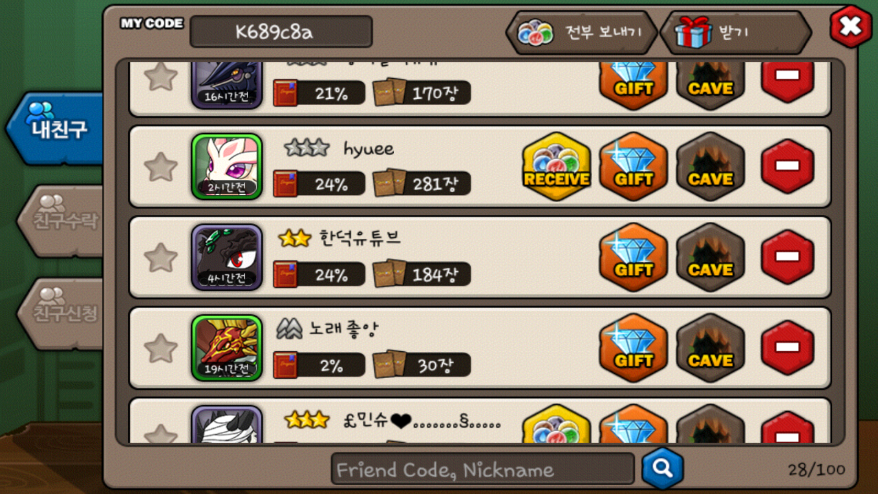Visit the CAVE of 노래좋앙
This screenshot has height=494, width=878.
(711, 348)
